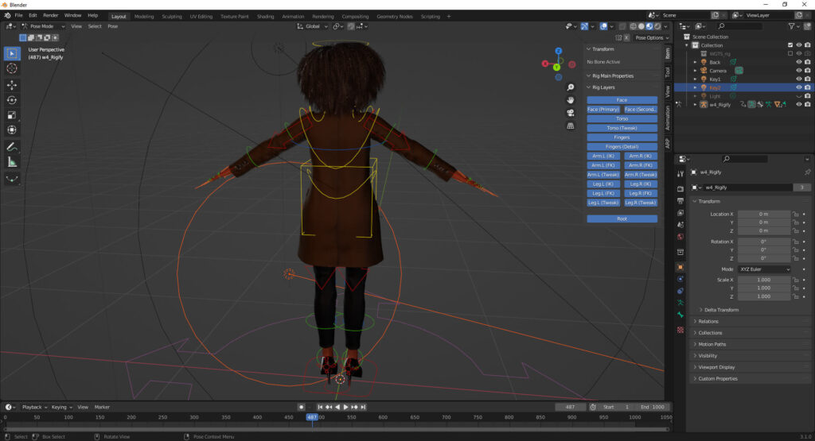815x441 pixels.
Task: Click the timeline playhead at frame 487
Action: tap(312, 417)
